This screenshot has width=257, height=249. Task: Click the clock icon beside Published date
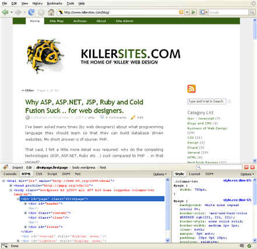[x=27, y=117]
